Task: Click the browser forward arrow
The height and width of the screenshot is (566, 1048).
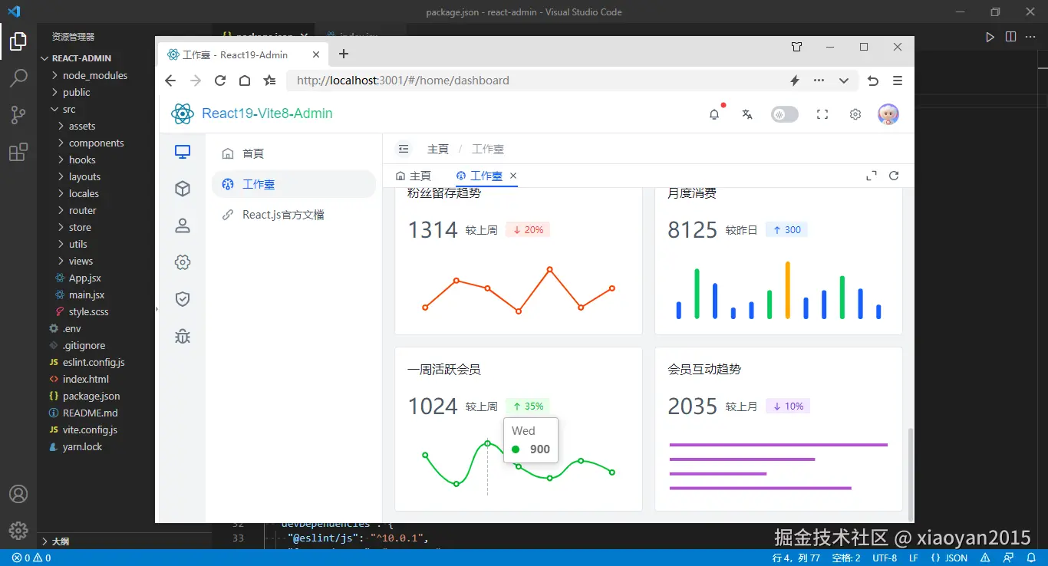Action: [196, 81]
